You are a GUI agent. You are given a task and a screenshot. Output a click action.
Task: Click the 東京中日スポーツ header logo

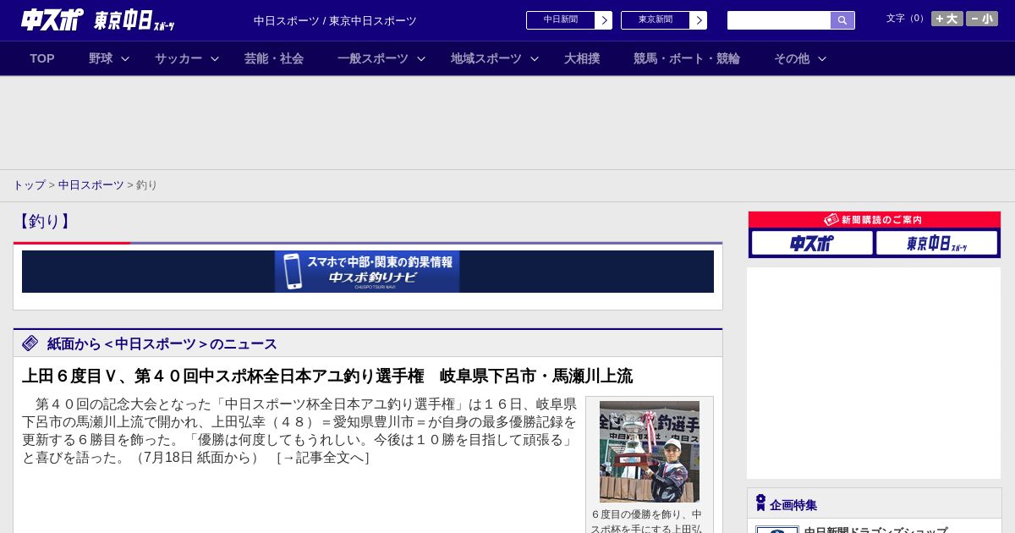click(x=134, y=21)
